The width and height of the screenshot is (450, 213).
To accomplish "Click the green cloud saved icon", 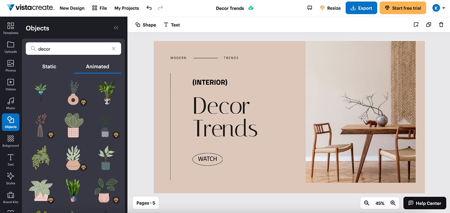I will [251, 8].
